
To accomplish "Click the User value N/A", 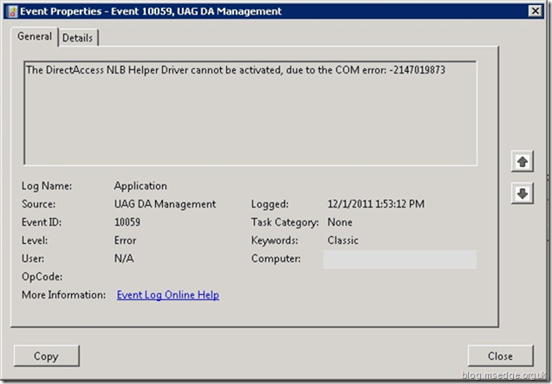I will (124, 259).
